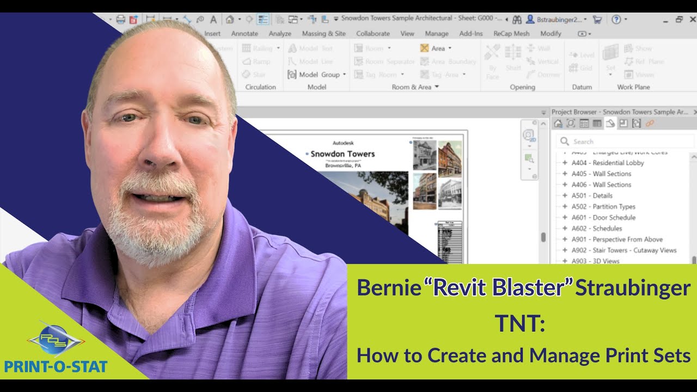Select sheet A902 - Stair Towers - Cutaway Views

tap(624, 250)
